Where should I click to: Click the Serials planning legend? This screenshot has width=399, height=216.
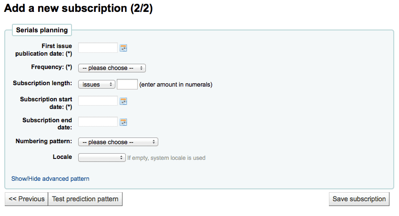click(42, 30)
